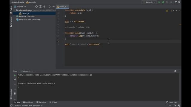Click the scroll/print icon in Run panel
This screenshot has width=191, height=107.
tap(15, 89)
